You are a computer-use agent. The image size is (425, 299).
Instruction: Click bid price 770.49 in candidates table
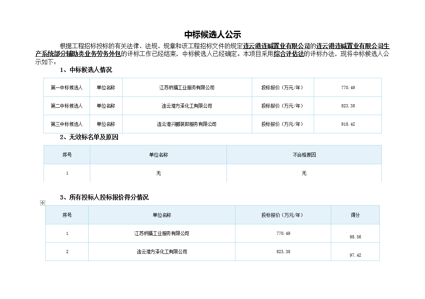pos(348,87)
